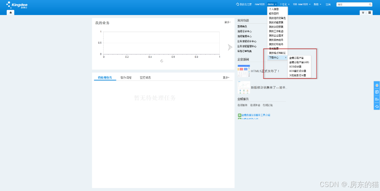Image resolution: width=380 pixels, height=191 pixels.
Task: Choose 我的格式和时区 menu item
Action: [x=277, y=53]
